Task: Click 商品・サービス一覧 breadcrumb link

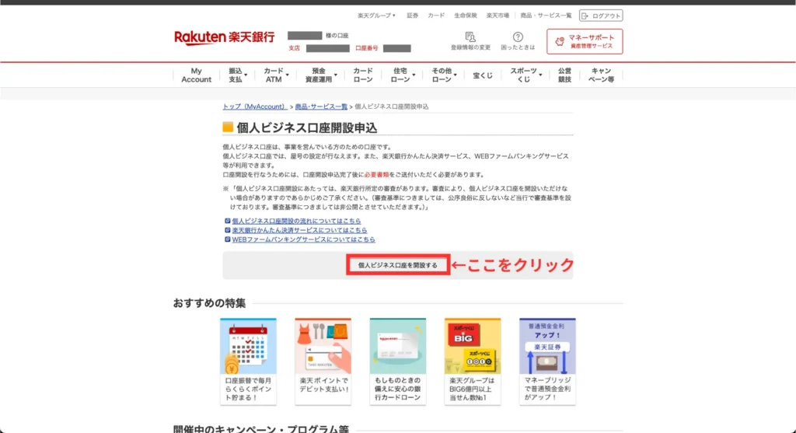Action: (x=321, y=107)
